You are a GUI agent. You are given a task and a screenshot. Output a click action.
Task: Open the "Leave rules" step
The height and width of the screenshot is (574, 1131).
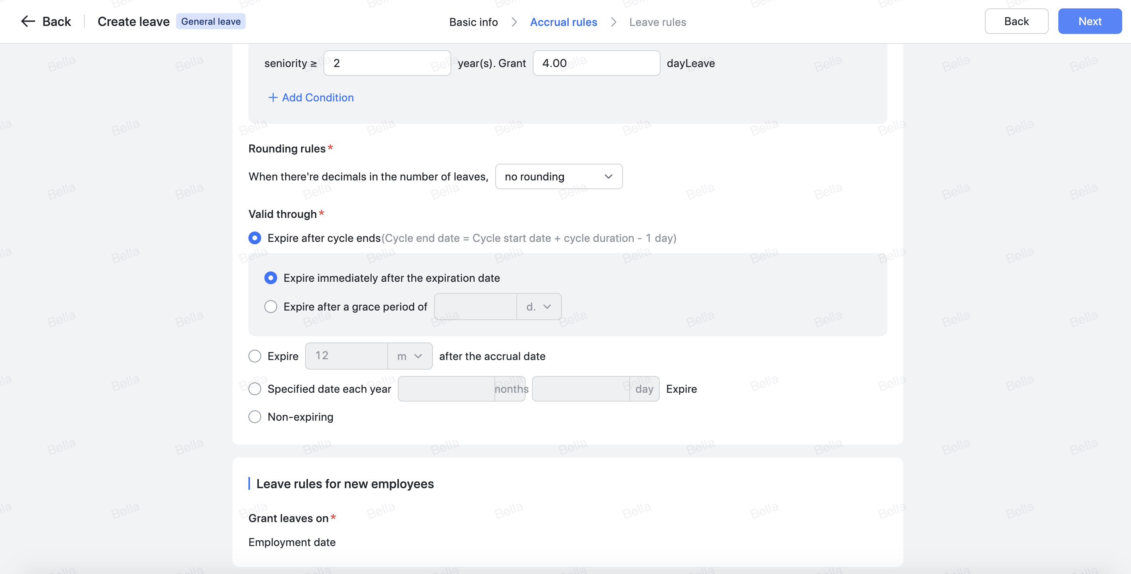click(657, 22)
